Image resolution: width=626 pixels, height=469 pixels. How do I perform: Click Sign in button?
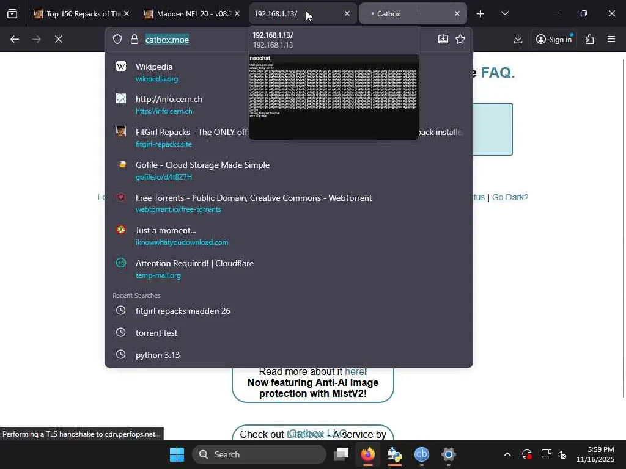tap(553, 39)
